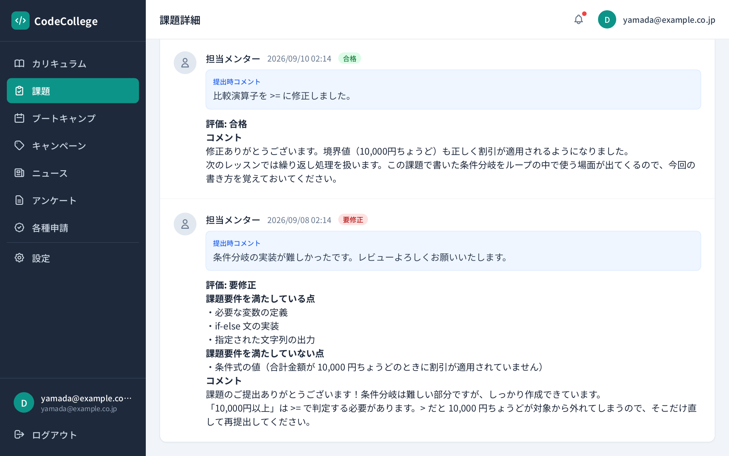729x456 pixels.
Task: Click the 課題 clipboard icon
Action: coord(19,91)
